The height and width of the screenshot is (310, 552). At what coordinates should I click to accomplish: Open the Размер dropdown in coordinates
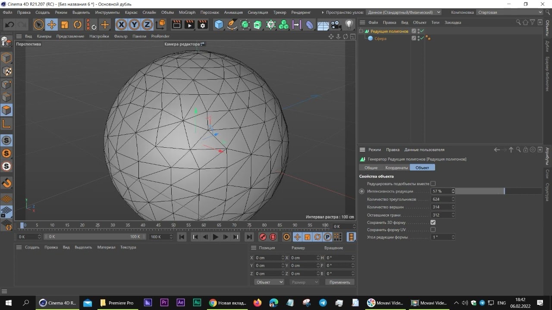(x=304, y=282)
